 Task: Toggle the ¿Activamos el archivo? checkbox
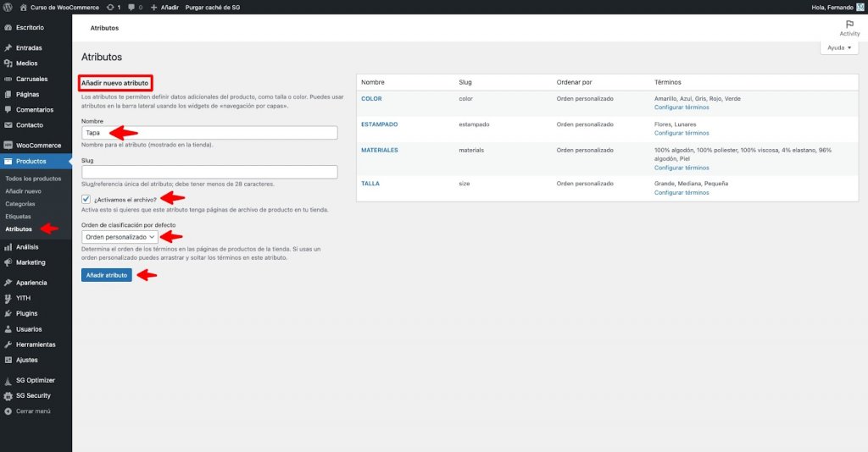coord(86,199)
